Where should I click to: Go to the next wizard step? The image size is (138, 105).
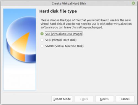[105, 99]
